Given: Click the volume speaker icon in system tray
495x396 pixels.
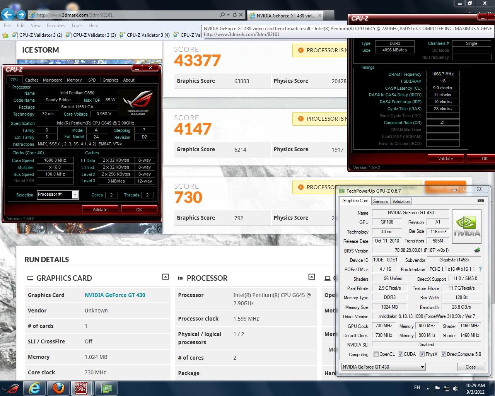Looking at the screenshot, I should click(x=456, y=388).
